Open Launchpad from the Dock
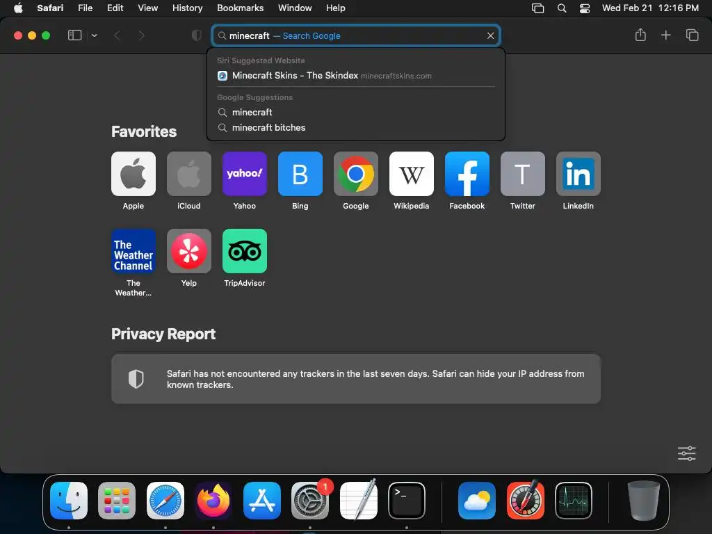This screenshot has width=712, height=534. coord(117,501)
